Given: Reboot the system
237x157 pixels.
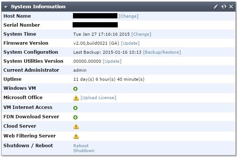Looking at the screenshot, I should tap(81, 146).
